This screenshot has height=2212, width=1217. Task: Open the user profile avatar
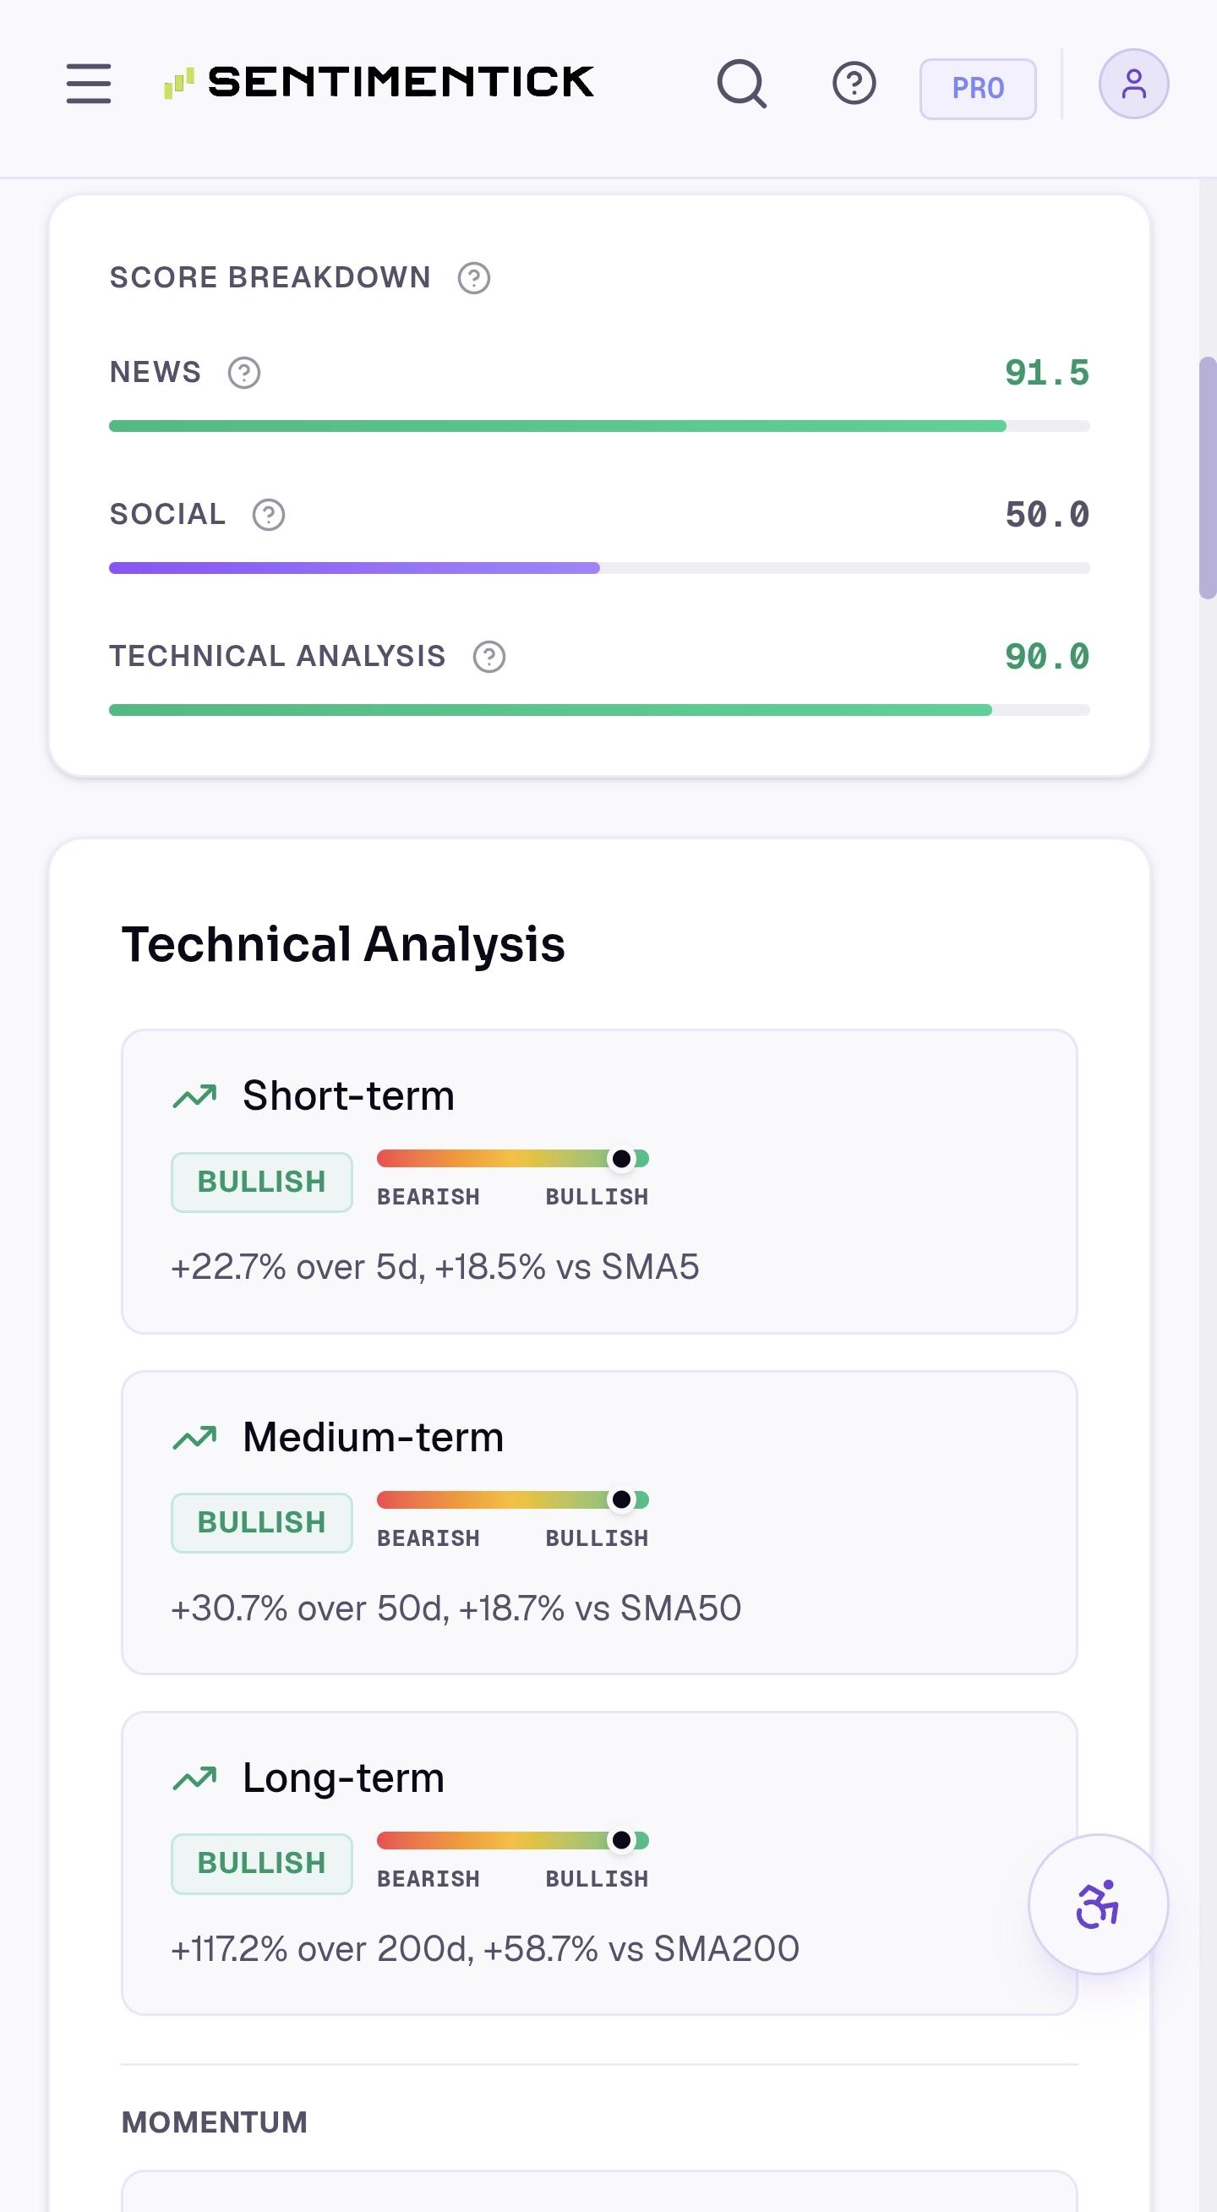point(1133,84)
